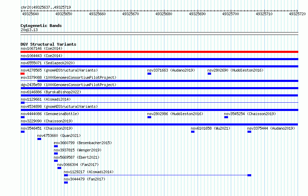Viewport: 308px width, 196px height.
Task: Click the blue block under nsv5669587
Action: click(56, 161)
